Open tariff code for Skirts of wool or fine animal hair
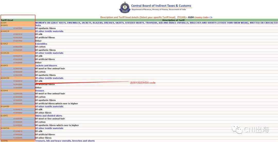 click(18, 119)
